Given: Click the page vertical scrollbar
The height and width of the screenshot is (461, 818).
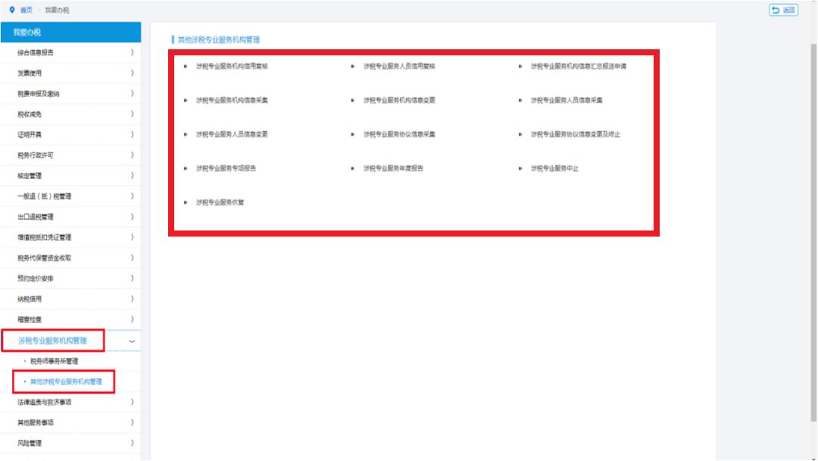Looking at the screenshot, I should coord(813,227).
